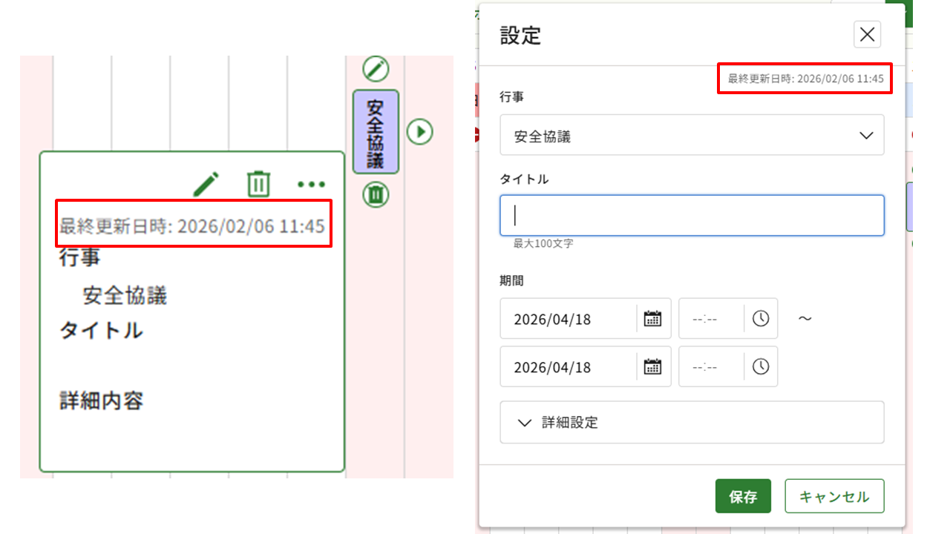The width and height of the screenshot is (950, 534).
Task: Select the purple 安全協議 event block
Action: pyautogui.click(x=376, y=132)
